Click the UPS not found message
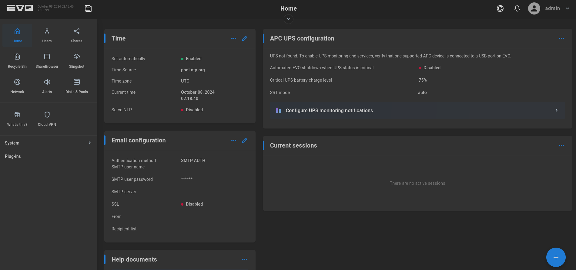 tap(390, 56)
